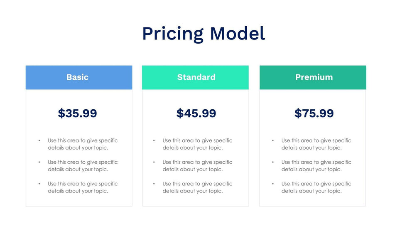Screen dimensions: 407x229
Task: Select first bullet text in Standard card
Action: pos(197,144)
